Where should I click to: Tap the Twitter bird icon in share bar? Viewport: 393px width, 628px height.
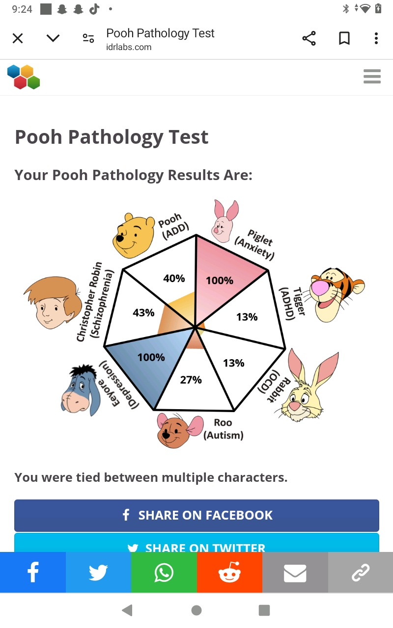[98, 573]
